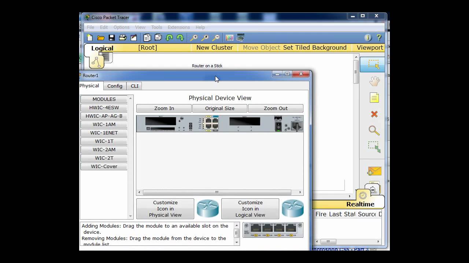Open the Tools menu
Screen dimensions: 469x263
click(x=157, y=27)
